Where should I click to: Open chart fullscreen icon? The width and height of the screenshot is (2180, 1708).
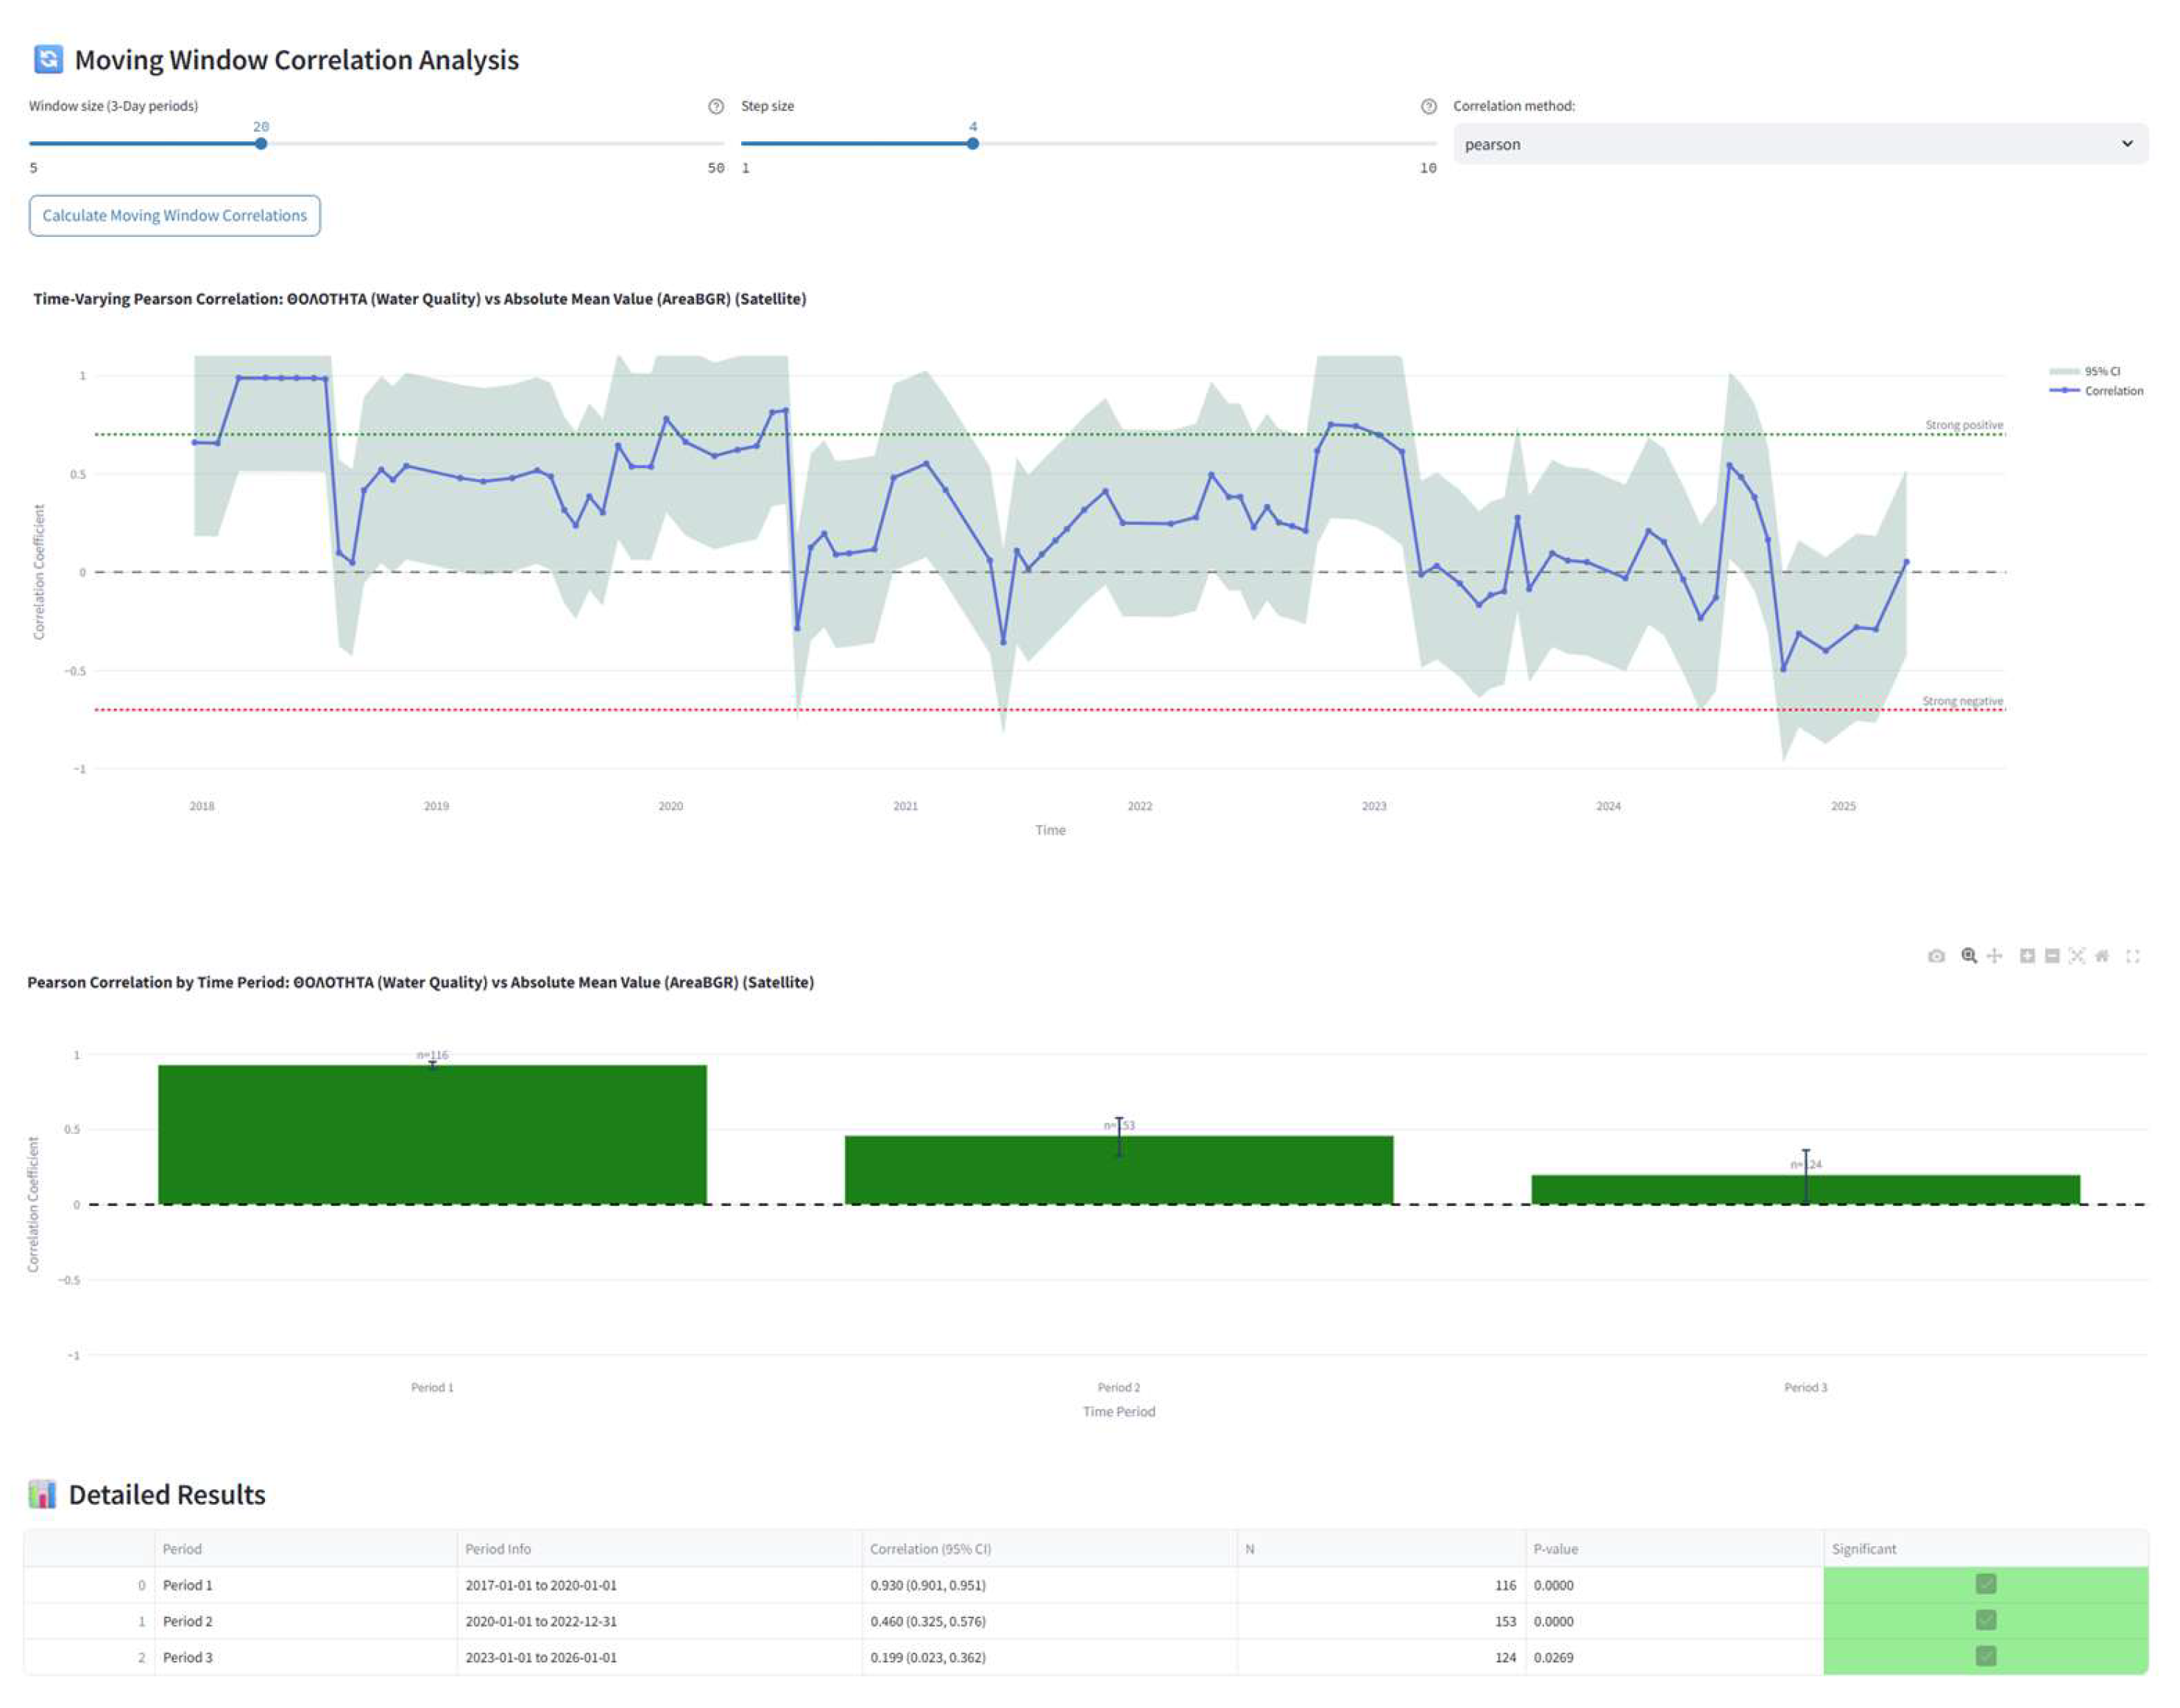click(2133, 956)
